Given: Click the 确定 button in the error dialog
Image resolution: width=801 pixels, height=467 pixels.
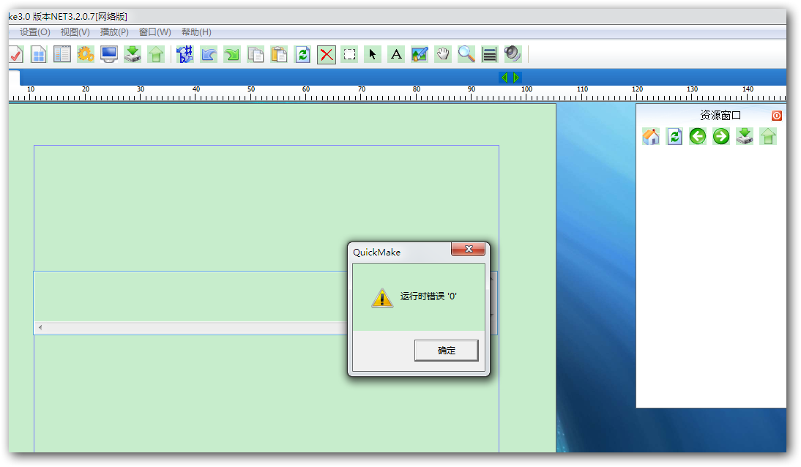Looking at the screenshot, I should tap(446, 351).
